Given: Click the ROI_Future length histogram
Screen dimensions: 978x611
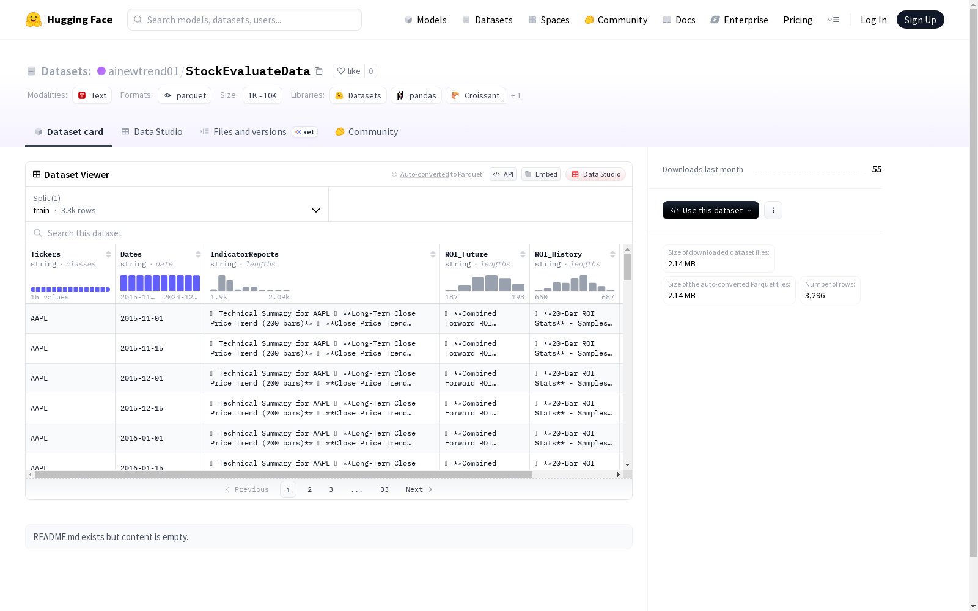Looking at the screenshot, I should point(485,283).
